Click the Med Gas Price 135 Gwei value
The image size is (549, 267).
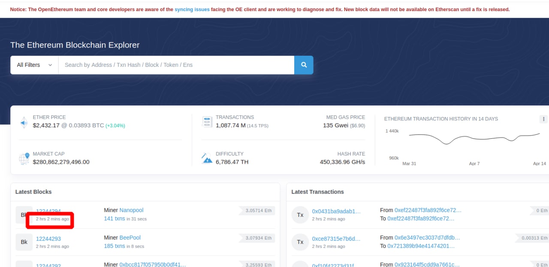(336, 126)
